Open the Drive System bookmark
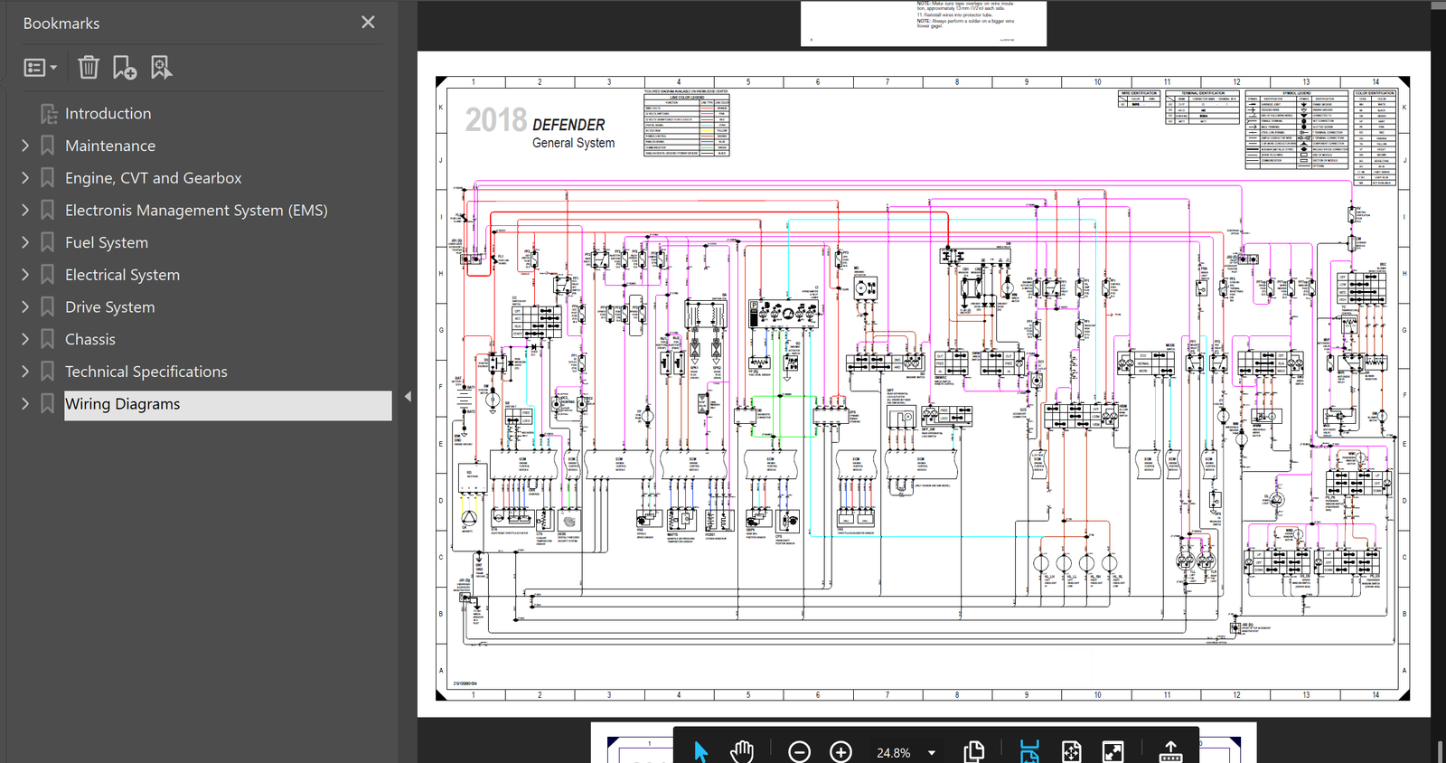The width and height of the screenshot is (1446, 763). click(110, 307)
